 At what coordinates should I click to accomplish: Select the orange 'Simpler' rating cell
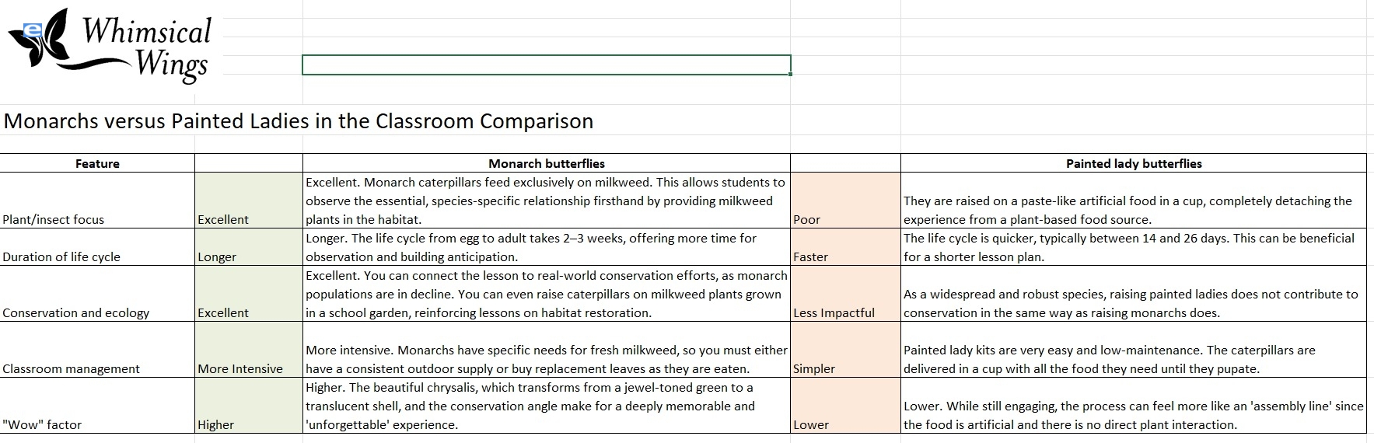845,350
